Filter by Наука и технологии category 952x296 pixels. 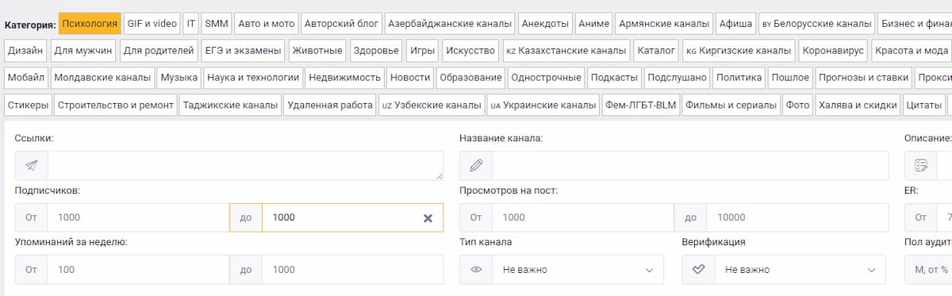coord(253,78)
